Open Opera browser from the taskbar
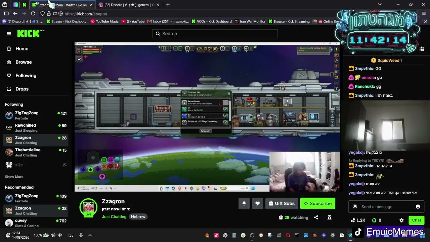This screenshot has width=430, height=242. (288, 235)
